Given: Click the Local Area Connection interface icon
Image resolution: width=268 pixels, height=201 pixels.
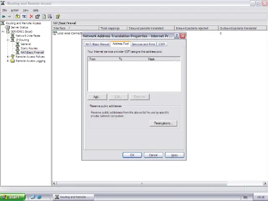Looking at the screenshot, I should click(x=55, y=33).
